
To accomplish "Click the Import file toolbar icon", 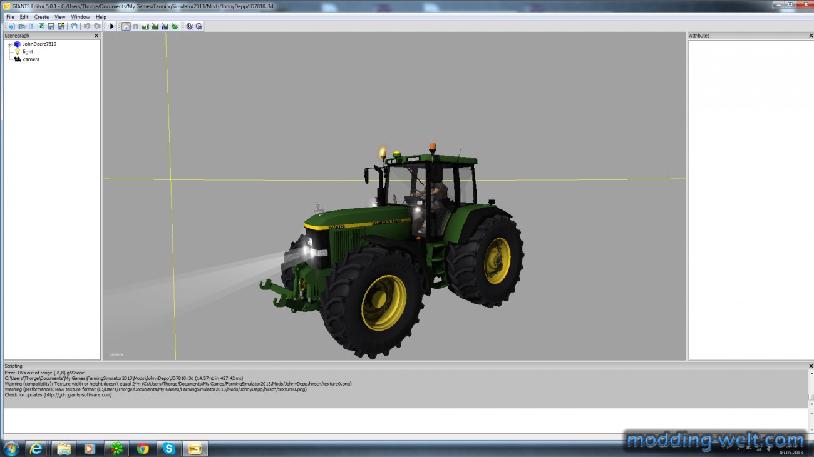I will (x=74, y=26).
